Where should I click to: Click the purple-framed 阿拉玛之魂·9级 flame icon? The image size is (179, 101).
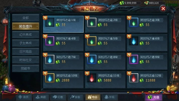[x=134, y=59]
